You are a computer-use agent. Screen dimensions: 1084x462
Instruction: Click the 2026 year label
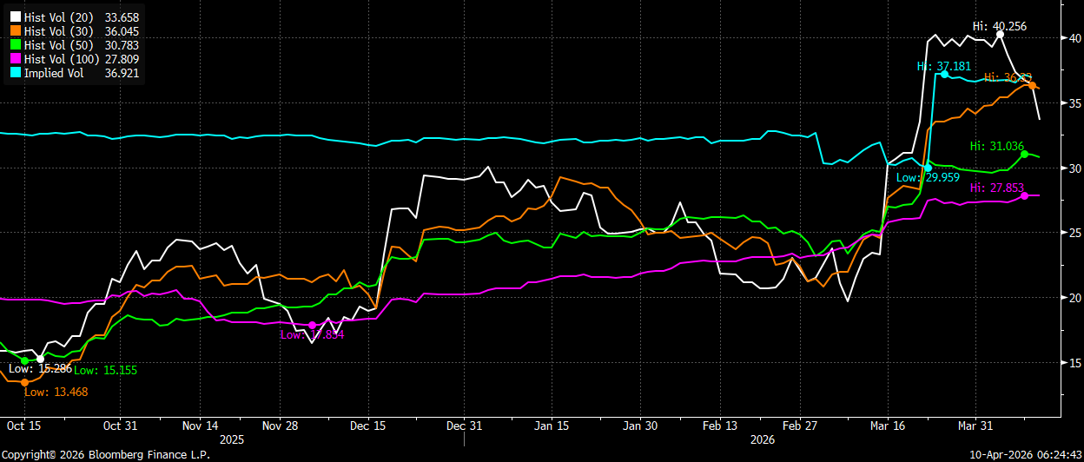[763, 439]
